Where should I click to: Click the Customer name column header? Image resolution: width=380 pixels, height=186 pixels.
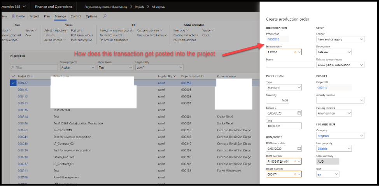[226, 76]
